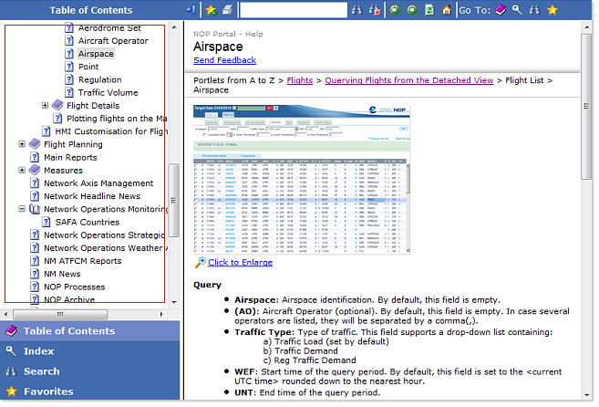Go back using green left arrow
Image resolution: width=599 pixels, height=407 pixels.
[x=394, y=10]
